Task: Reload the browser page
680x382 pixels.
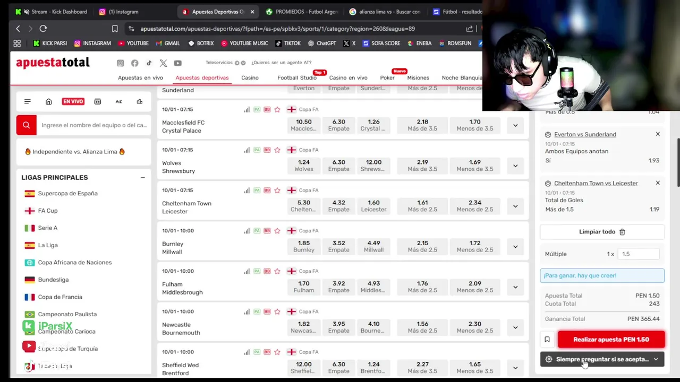Action: coord(43,29)
